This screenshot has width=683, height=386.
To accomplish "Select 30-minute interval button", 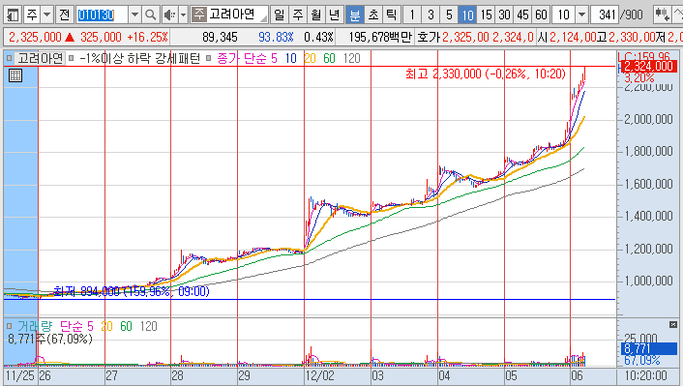I will (504, 15).
